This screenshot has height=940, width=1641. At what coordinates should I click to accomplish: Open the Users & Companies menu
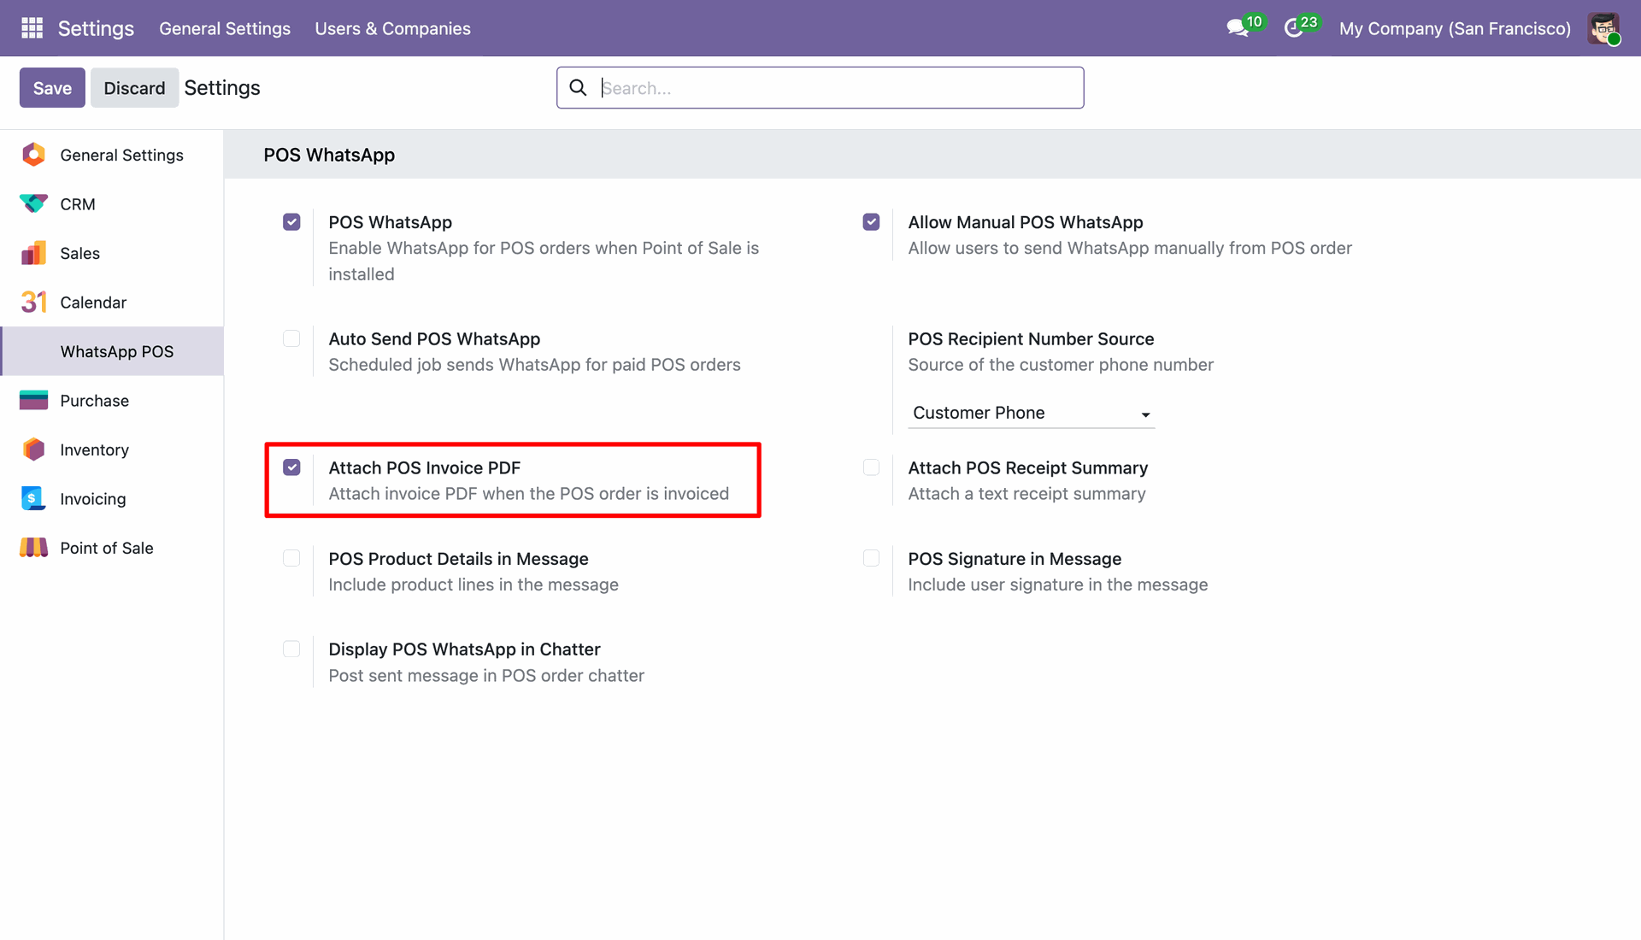[x=392, y=28]
